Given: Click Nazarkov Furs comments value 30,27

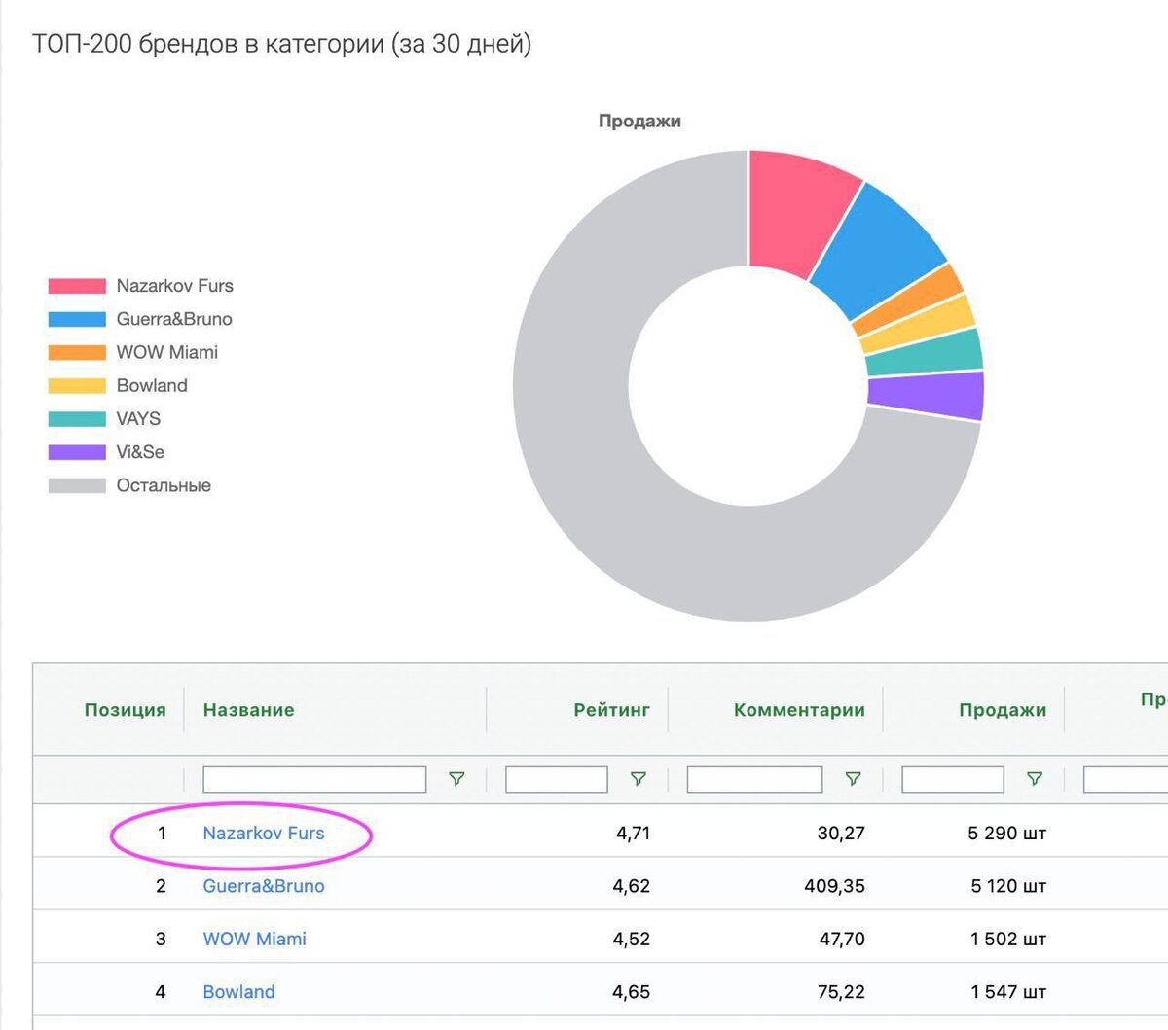Looking at the screenshot, I should pos(841,834).
